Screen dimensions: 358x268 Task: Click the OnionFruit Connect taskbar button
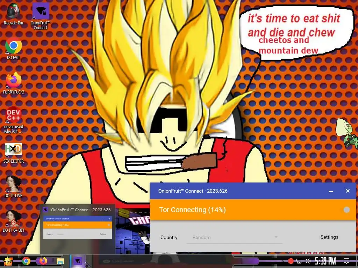tap(78, 261)
